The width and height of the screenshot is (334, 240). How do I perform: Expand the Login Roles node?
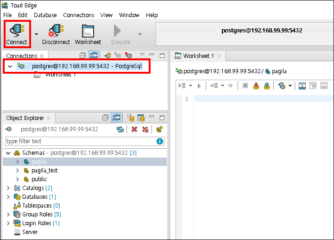(x=8, y=223)
